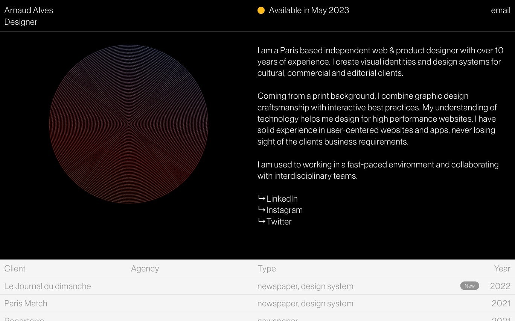
Task: Click the New badge on Le Journal du dimanche
Action: pyautogui.click(x=469, y=286)
